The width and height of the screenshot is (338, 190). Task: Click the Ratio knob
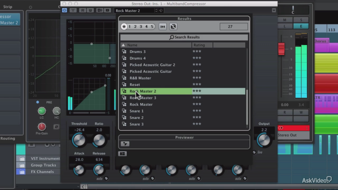[x=99, y=140]
